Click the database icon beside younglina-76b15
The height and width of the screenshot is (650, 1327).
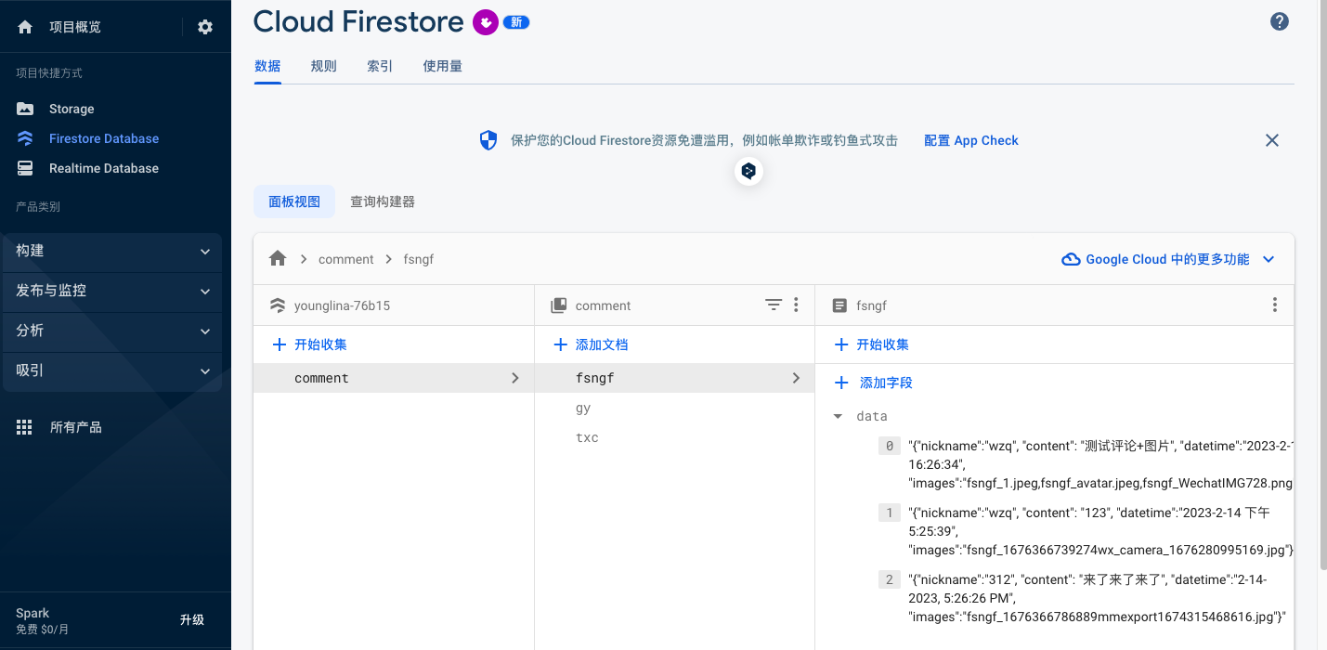pyautogui.click(x=277, y=305)
